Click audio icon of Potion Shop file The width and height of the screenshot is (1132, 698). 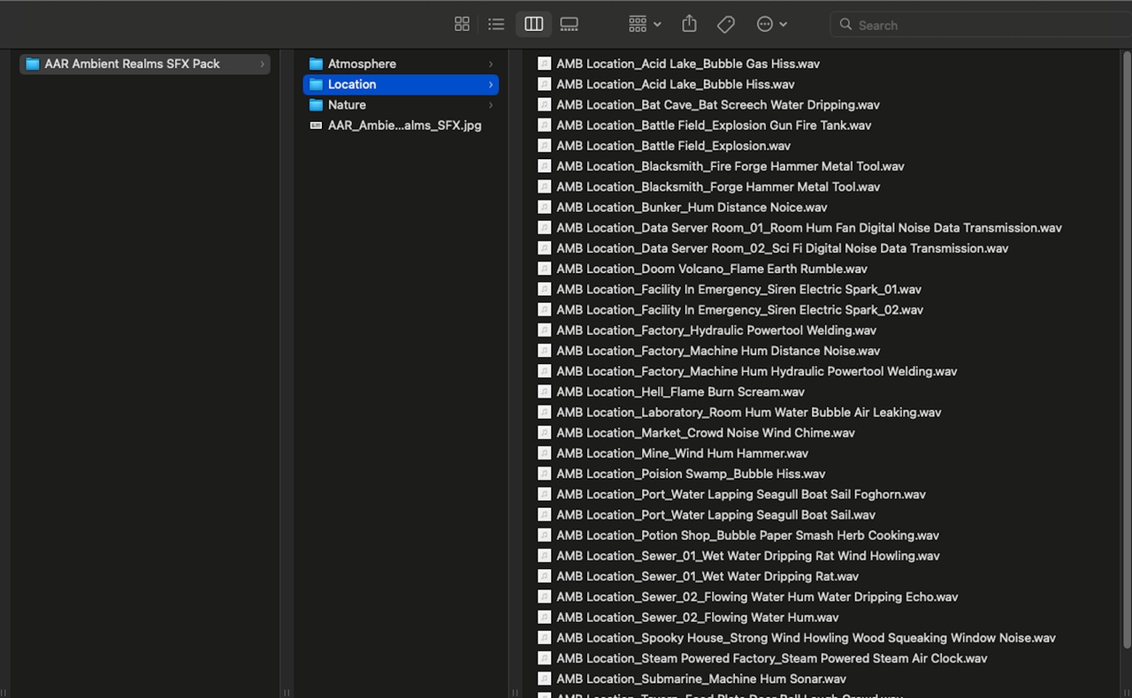tap(545, 535)
